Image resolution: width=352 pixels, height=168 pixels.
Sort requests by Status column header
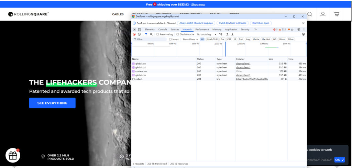pos(206,59)
